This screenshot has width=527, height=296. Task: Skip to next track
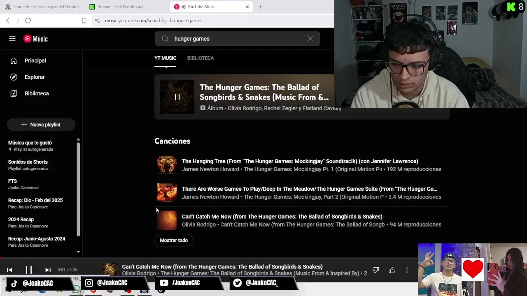[x=48, y=270]
